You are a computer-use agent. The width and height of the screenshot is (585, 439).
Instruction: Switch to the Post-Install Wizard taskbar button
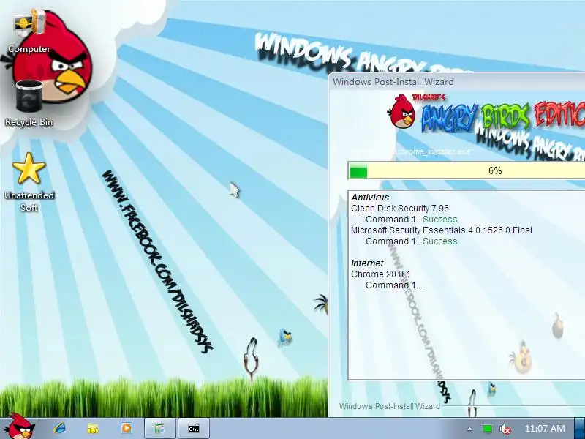(160, 428)
